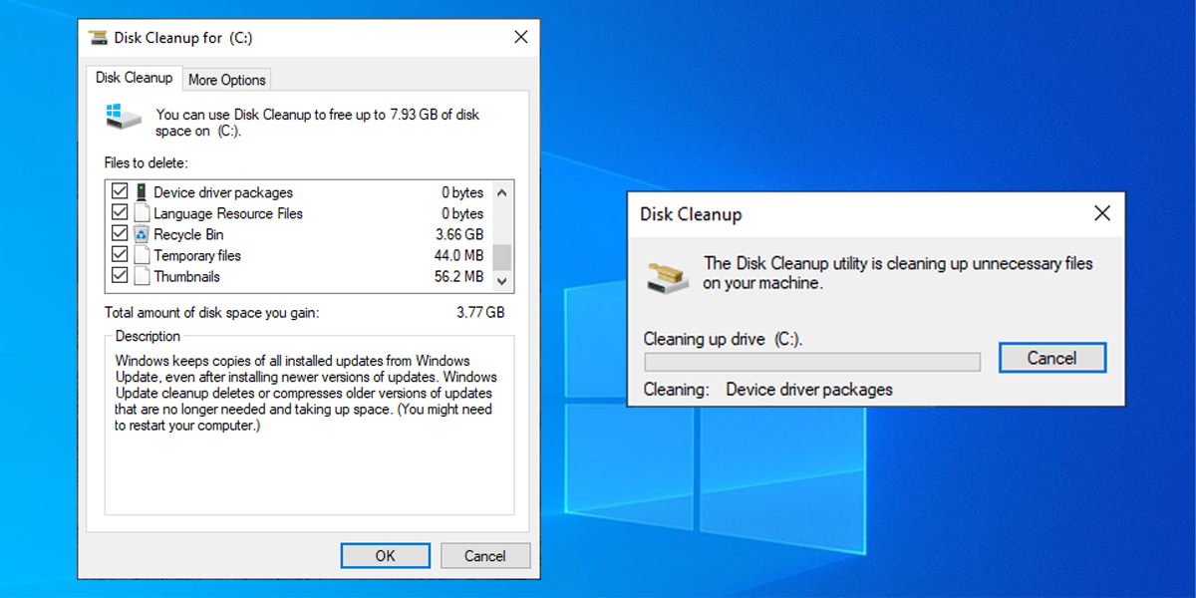Switch to the More Options tab
This screenshot has height=598, width=1196.
pos(226,79)
